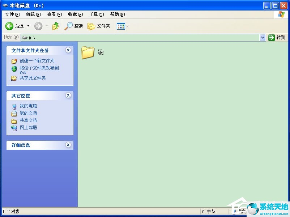
Task: Open the 编辑(E) menu
Action: pos(34,14)
